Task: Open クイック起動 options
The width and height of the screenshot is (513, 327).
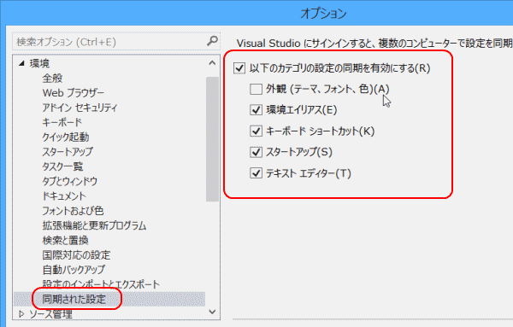Action: click(66, 137)
